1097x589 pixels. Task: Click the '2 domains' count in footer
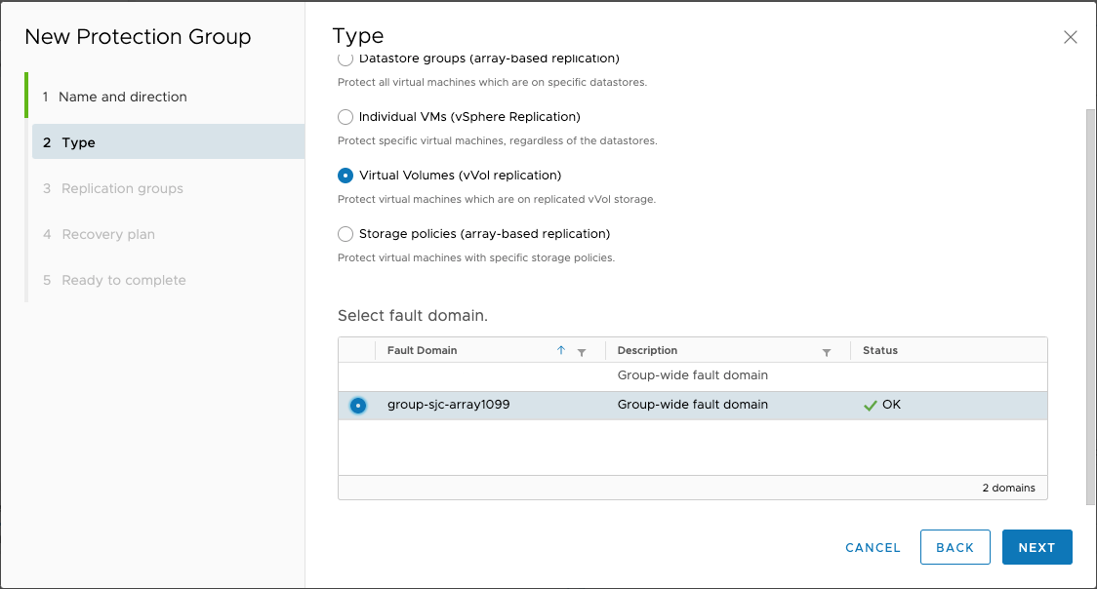click(1008, 488)
